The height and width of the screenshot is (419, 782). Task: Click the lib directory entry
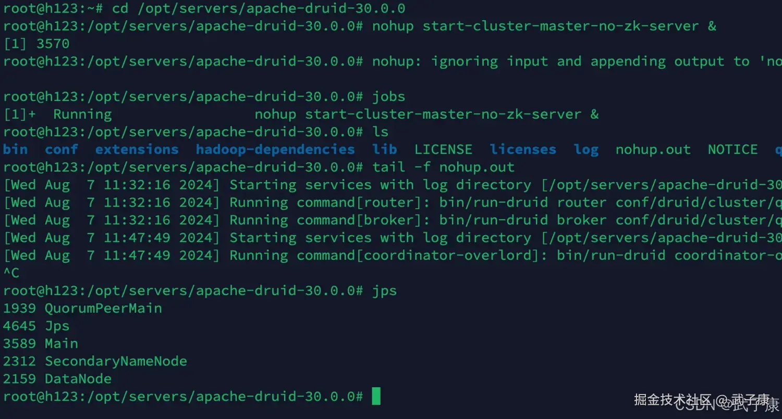[x=385, y=149]
